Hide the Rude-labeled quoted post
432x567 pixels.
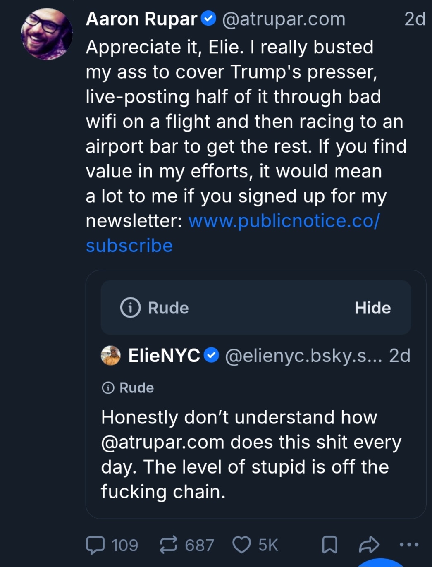pos(372,308)
